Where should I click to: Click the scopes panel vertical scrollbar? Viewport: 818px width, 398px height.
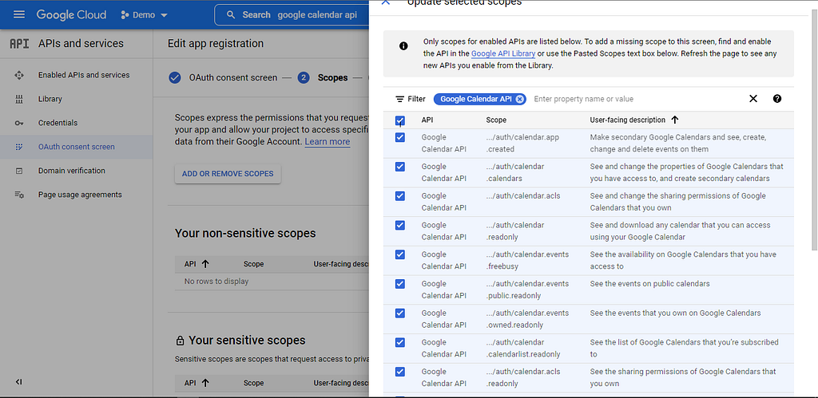click(x=812, y=130)
